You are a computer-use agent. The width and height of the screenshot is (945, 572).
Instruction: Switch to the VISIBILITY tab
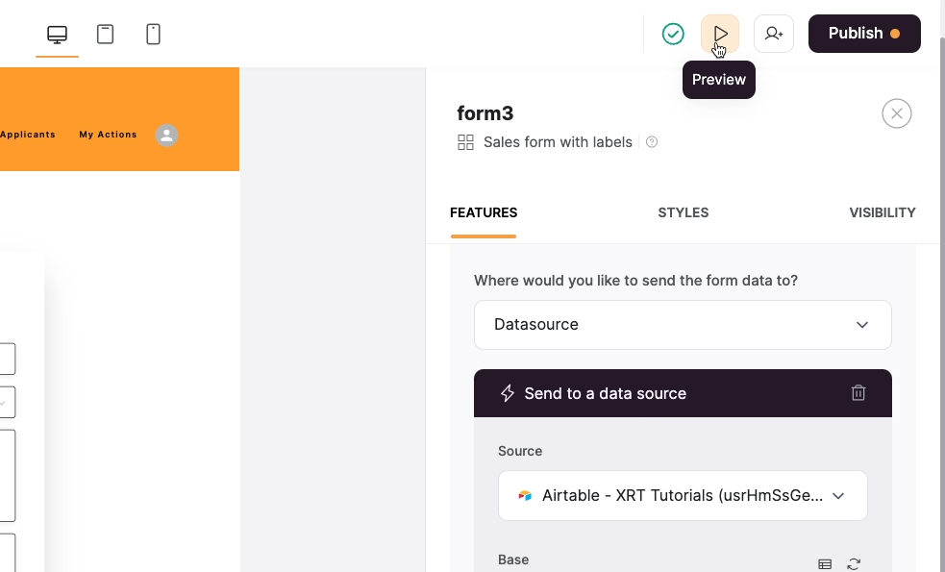click(x=883, y=212)
